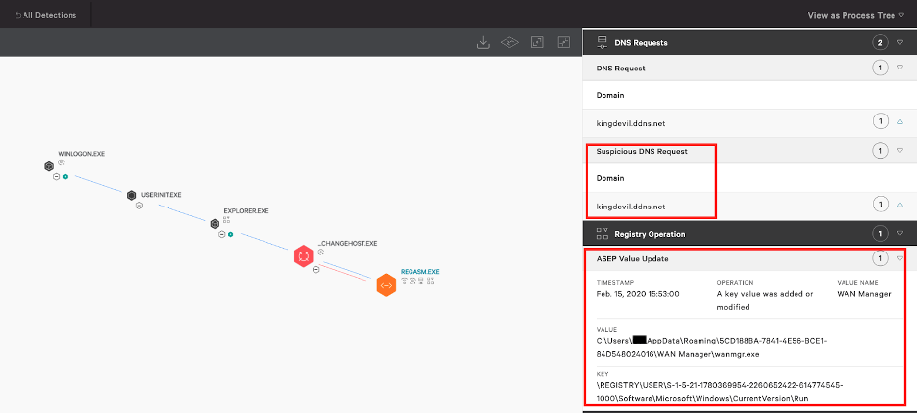
Task: Click the download icon in graph toolbar
Action: 482,42
